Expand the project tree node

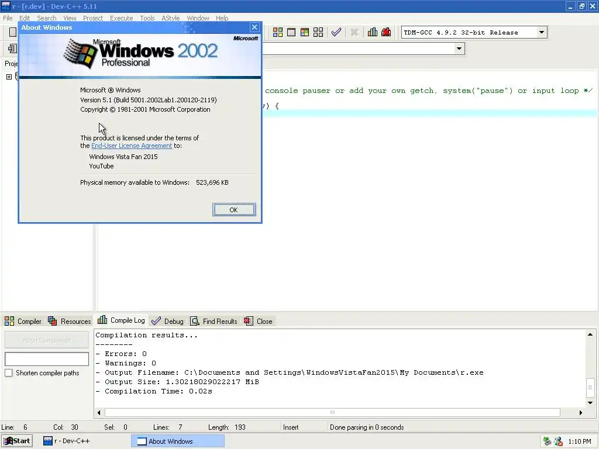[x=9, y=77]
